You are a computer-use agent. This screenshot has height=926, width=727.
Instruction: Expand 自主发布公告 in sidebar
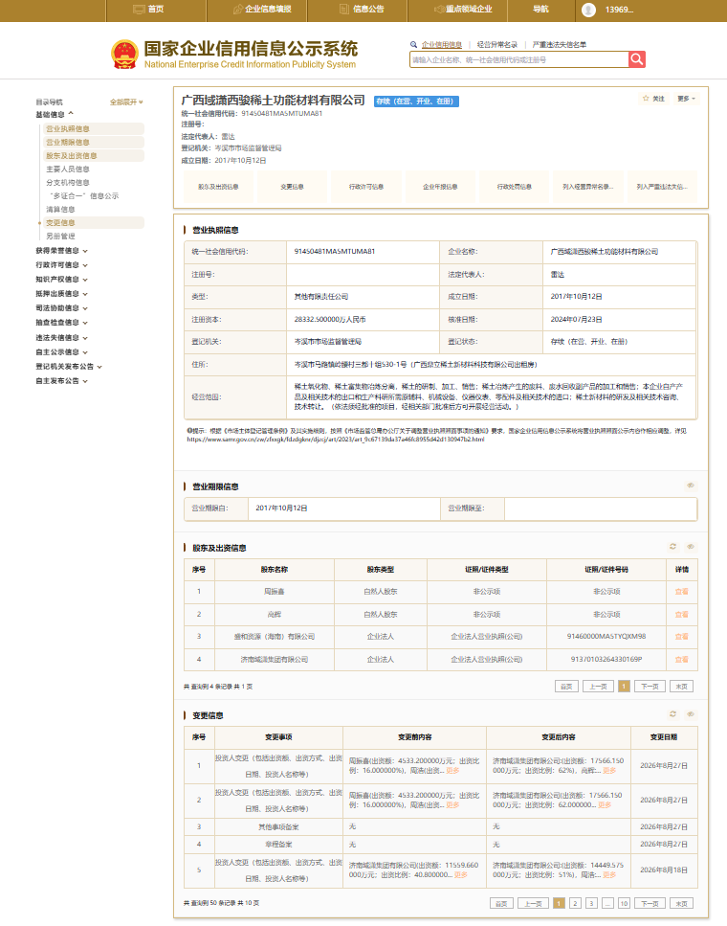[x=62, y=381]
